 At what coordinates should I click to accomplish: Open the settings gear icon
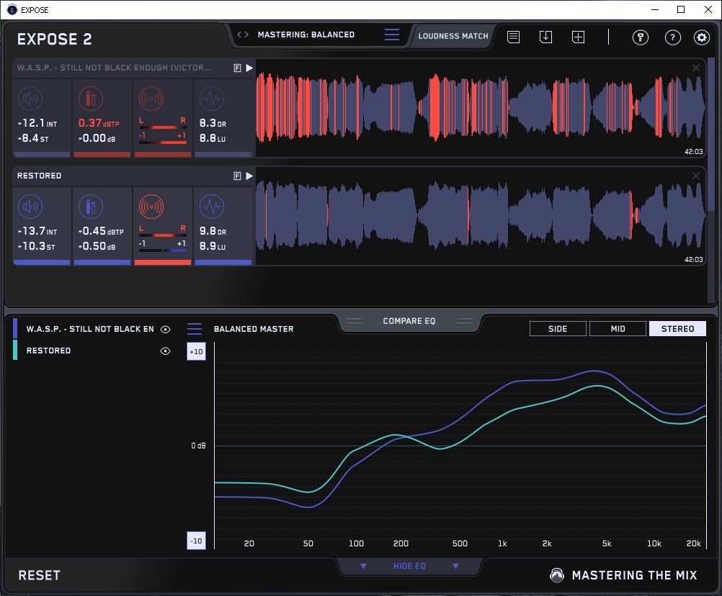tap(701, 38)
